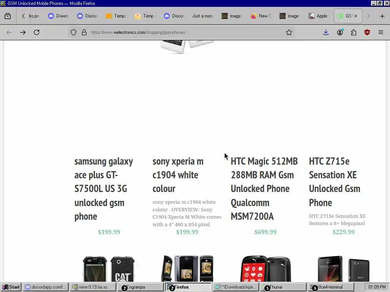The width and height of the screenshot is (390, 292).
Task: Open the black Sony phone thumbnail at right
Action: [x=344, y=269]
